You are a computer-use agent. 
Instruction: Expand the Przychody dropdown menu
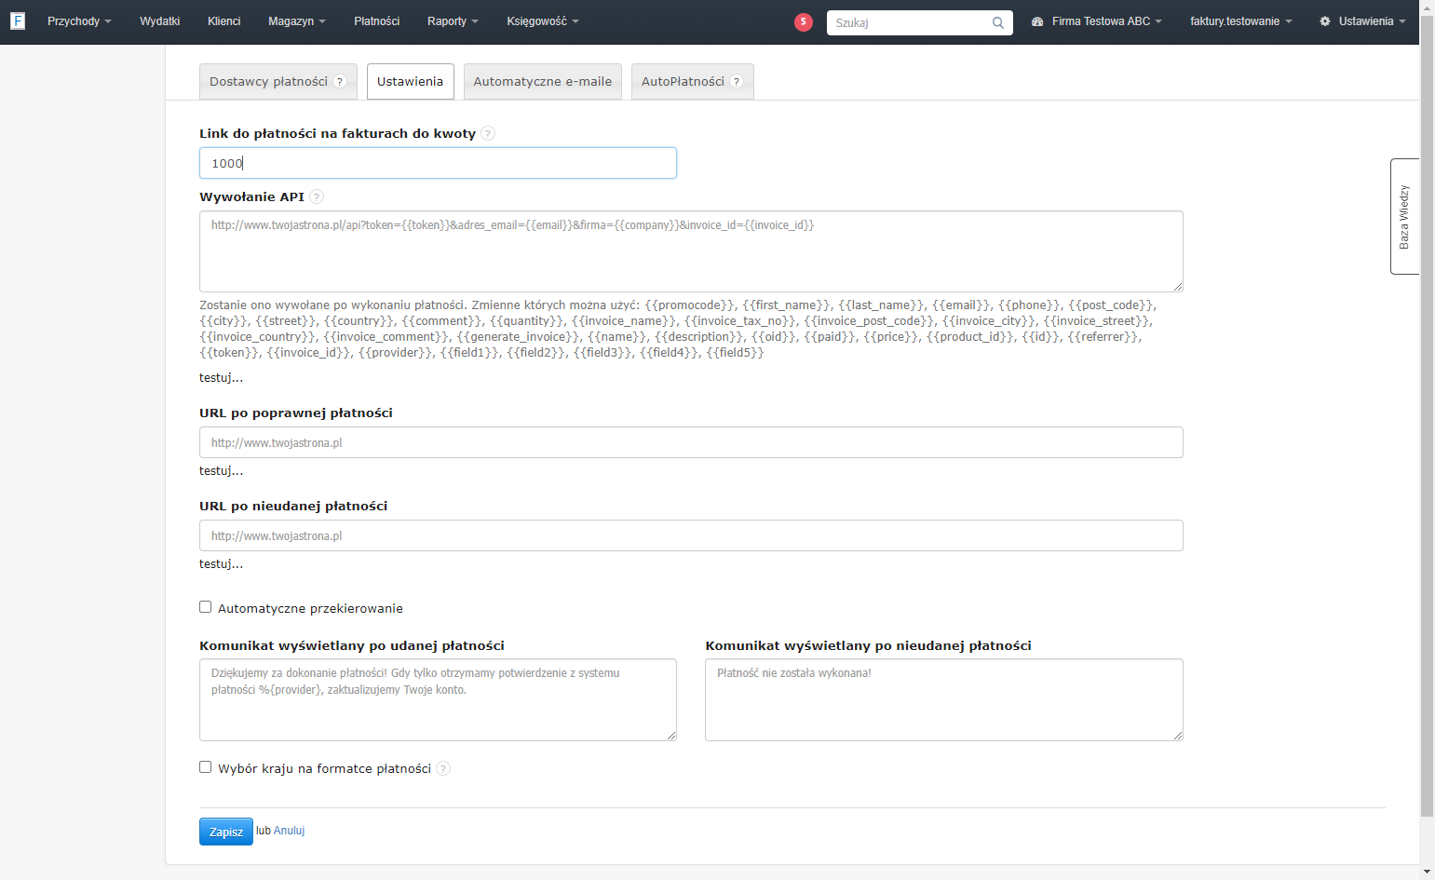(79, 21)
